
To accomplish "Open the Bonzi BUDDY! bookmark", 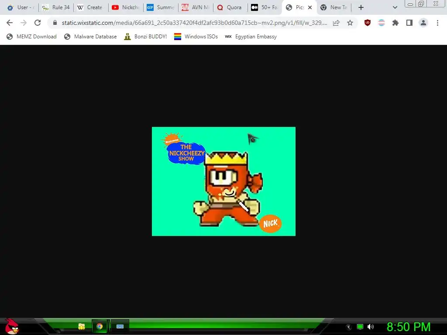I will pyautogui.click(x=145, y=37).
